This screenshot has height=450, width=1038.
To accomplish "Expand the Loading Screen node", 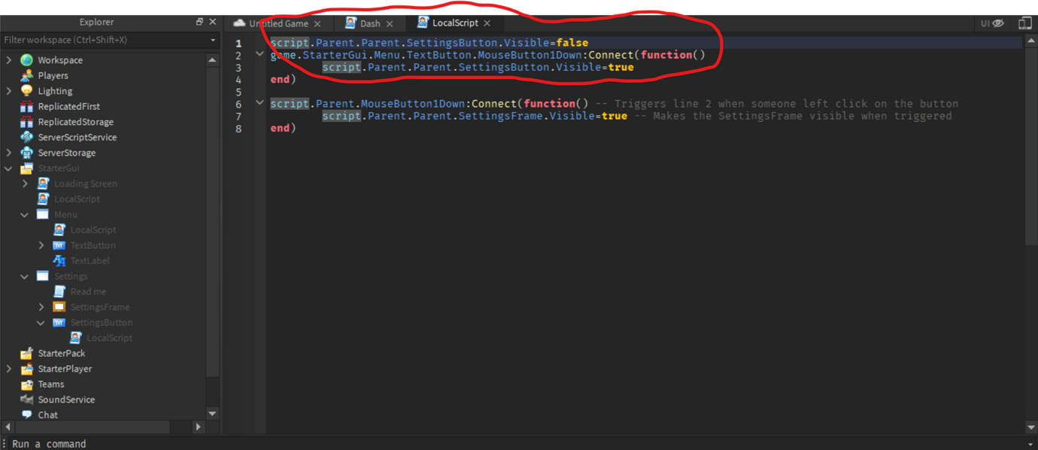I will click(25, 184).
